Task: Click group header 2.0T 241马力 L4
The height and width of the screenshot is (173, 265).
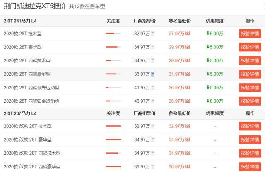Action: pyautogui.click(x=20, y=21)
